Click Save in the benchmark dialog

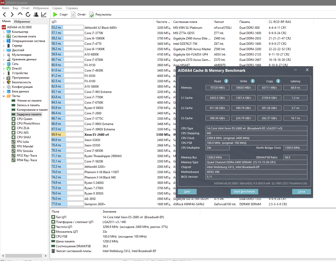[x=187, y=191]
